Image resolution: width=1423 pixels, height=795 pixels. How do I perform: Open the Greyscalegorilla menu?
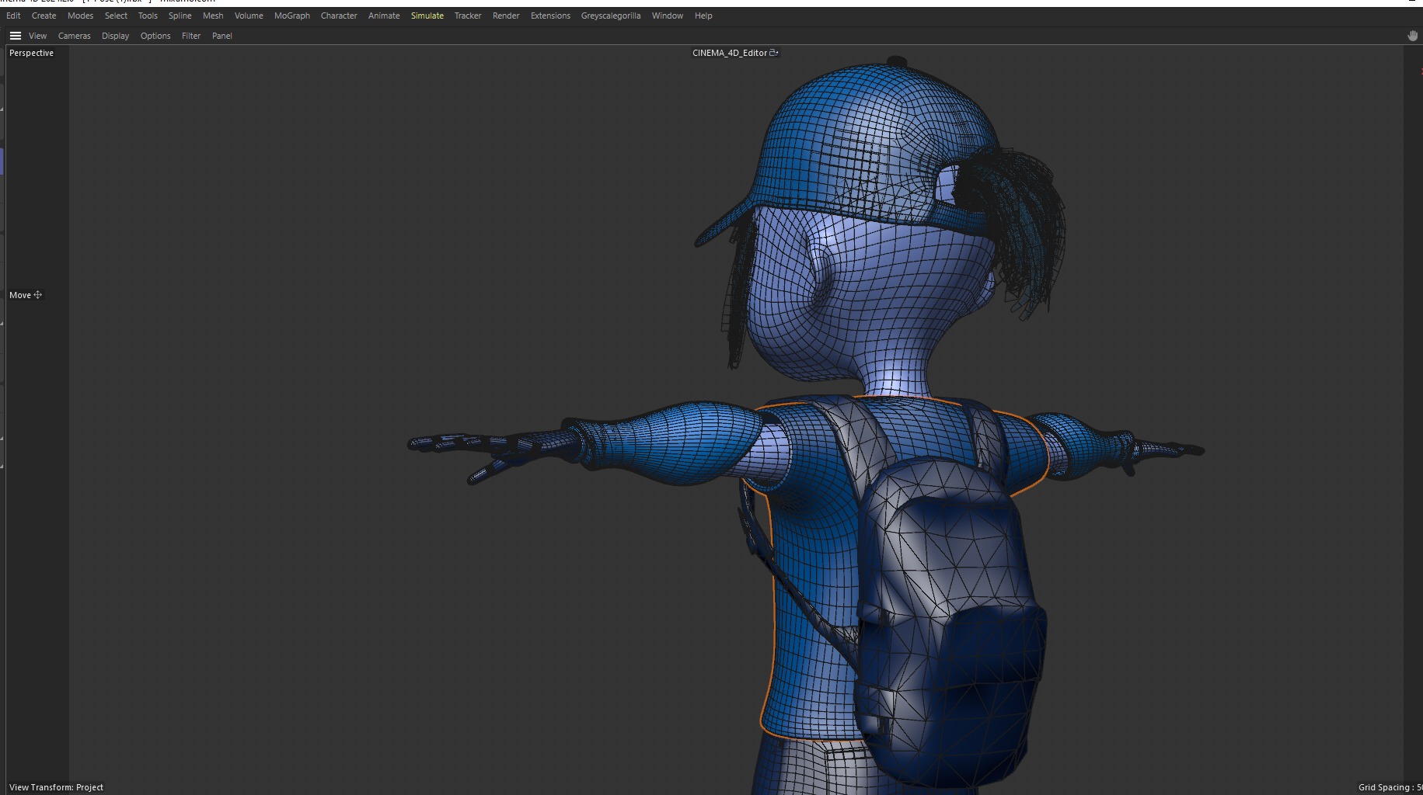tap(611, 16)
